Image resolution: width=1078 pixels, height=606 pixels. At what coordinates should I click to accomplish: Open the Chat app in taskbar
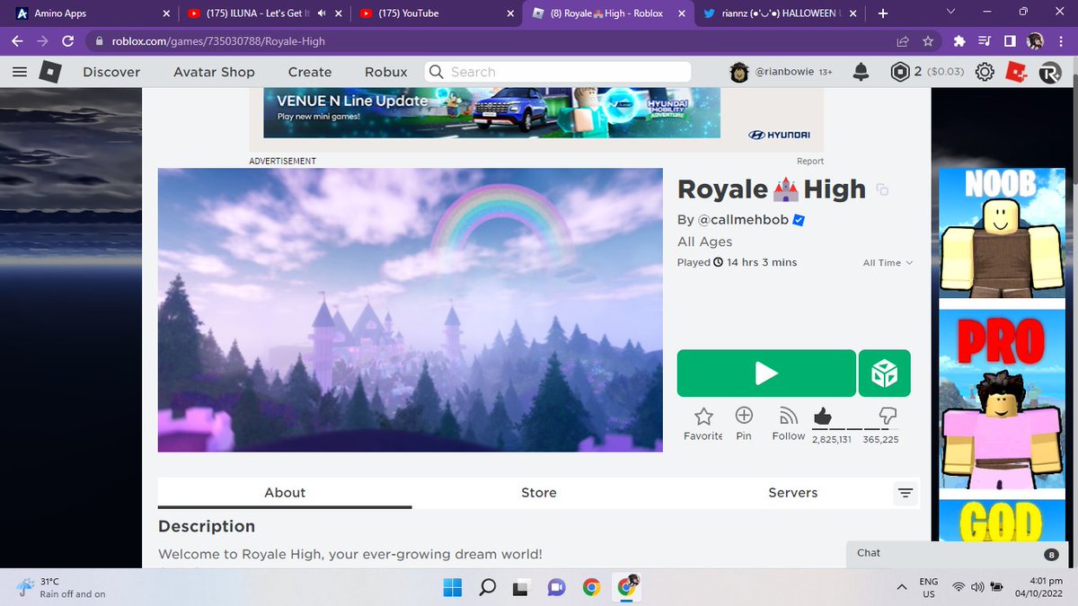click(557, 588)
